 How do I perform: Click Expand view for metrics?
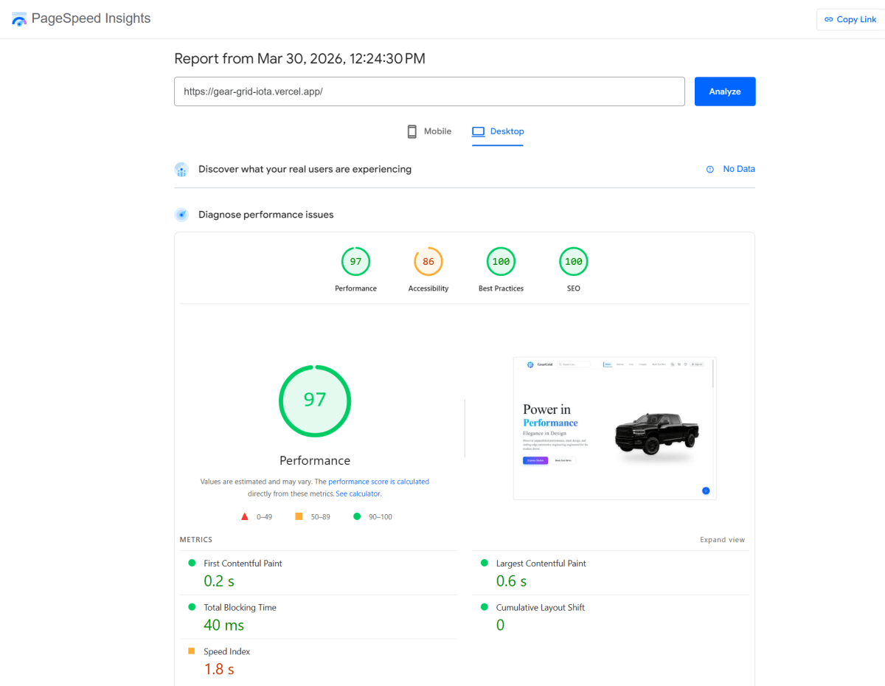[722, 540]
